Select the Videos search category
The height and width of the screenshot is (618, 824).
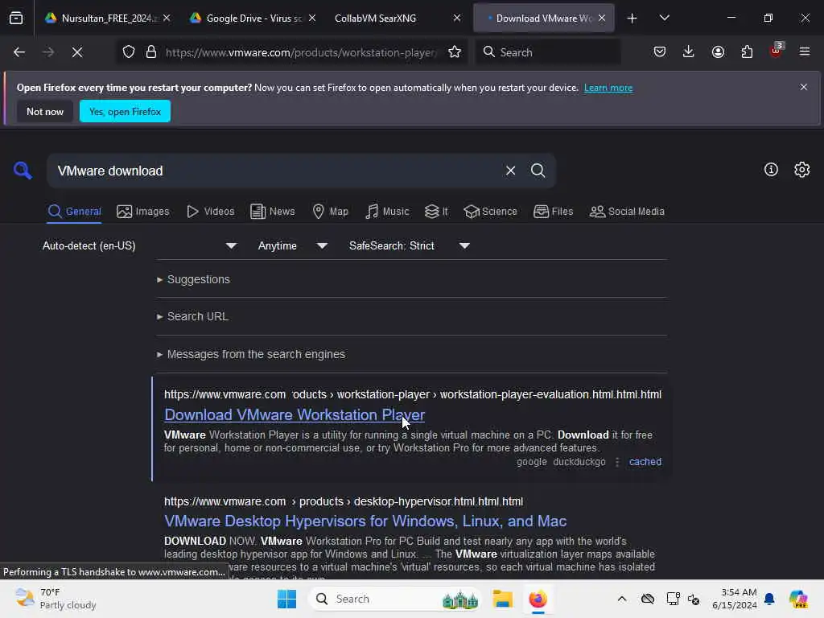click(x=210, y=212)
